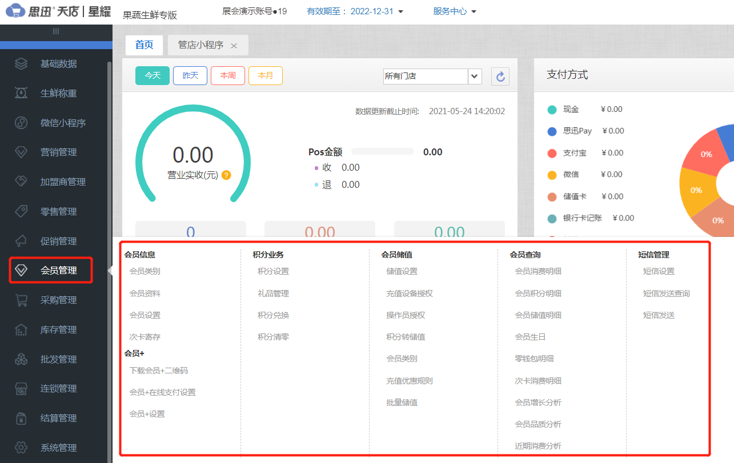Open the 营业实收 help question mark

pos(226,175)
